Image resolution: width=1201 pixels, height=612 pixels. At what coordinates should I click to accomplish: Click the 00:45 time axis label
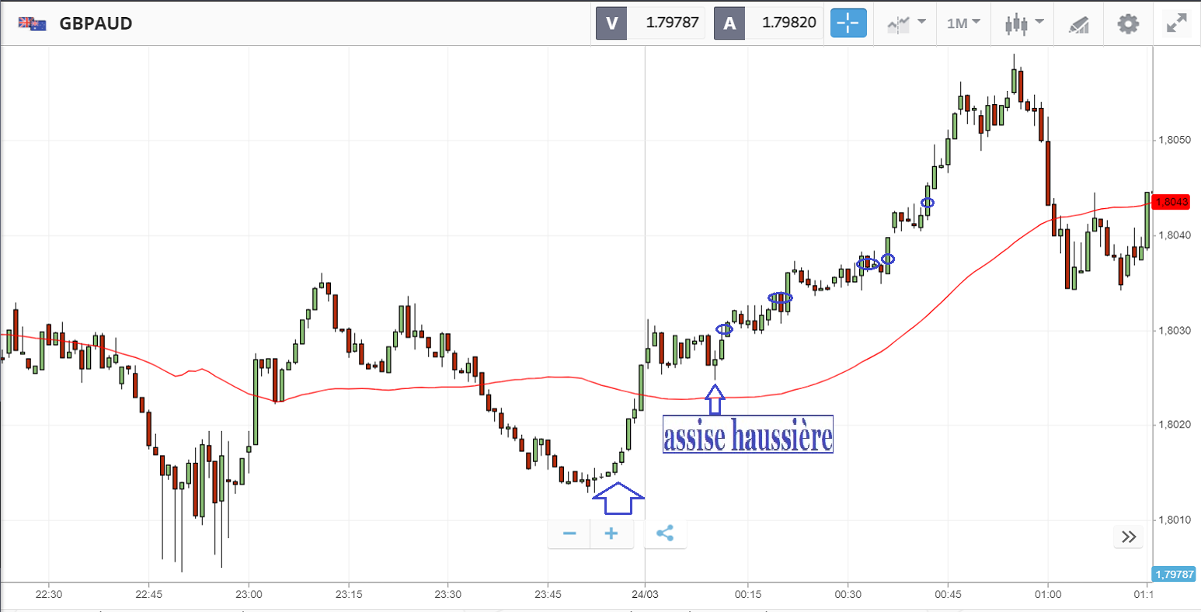coord(948,595)
